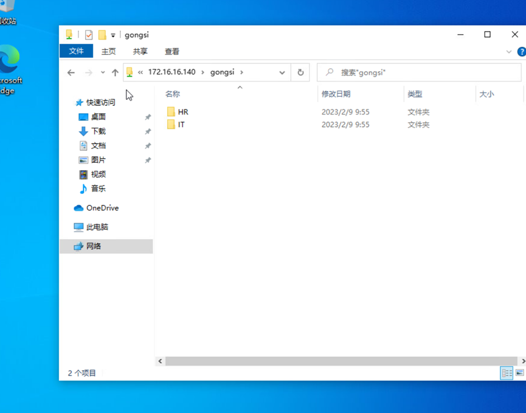Open 音乐 in the navigation pane

pos(99,189)
